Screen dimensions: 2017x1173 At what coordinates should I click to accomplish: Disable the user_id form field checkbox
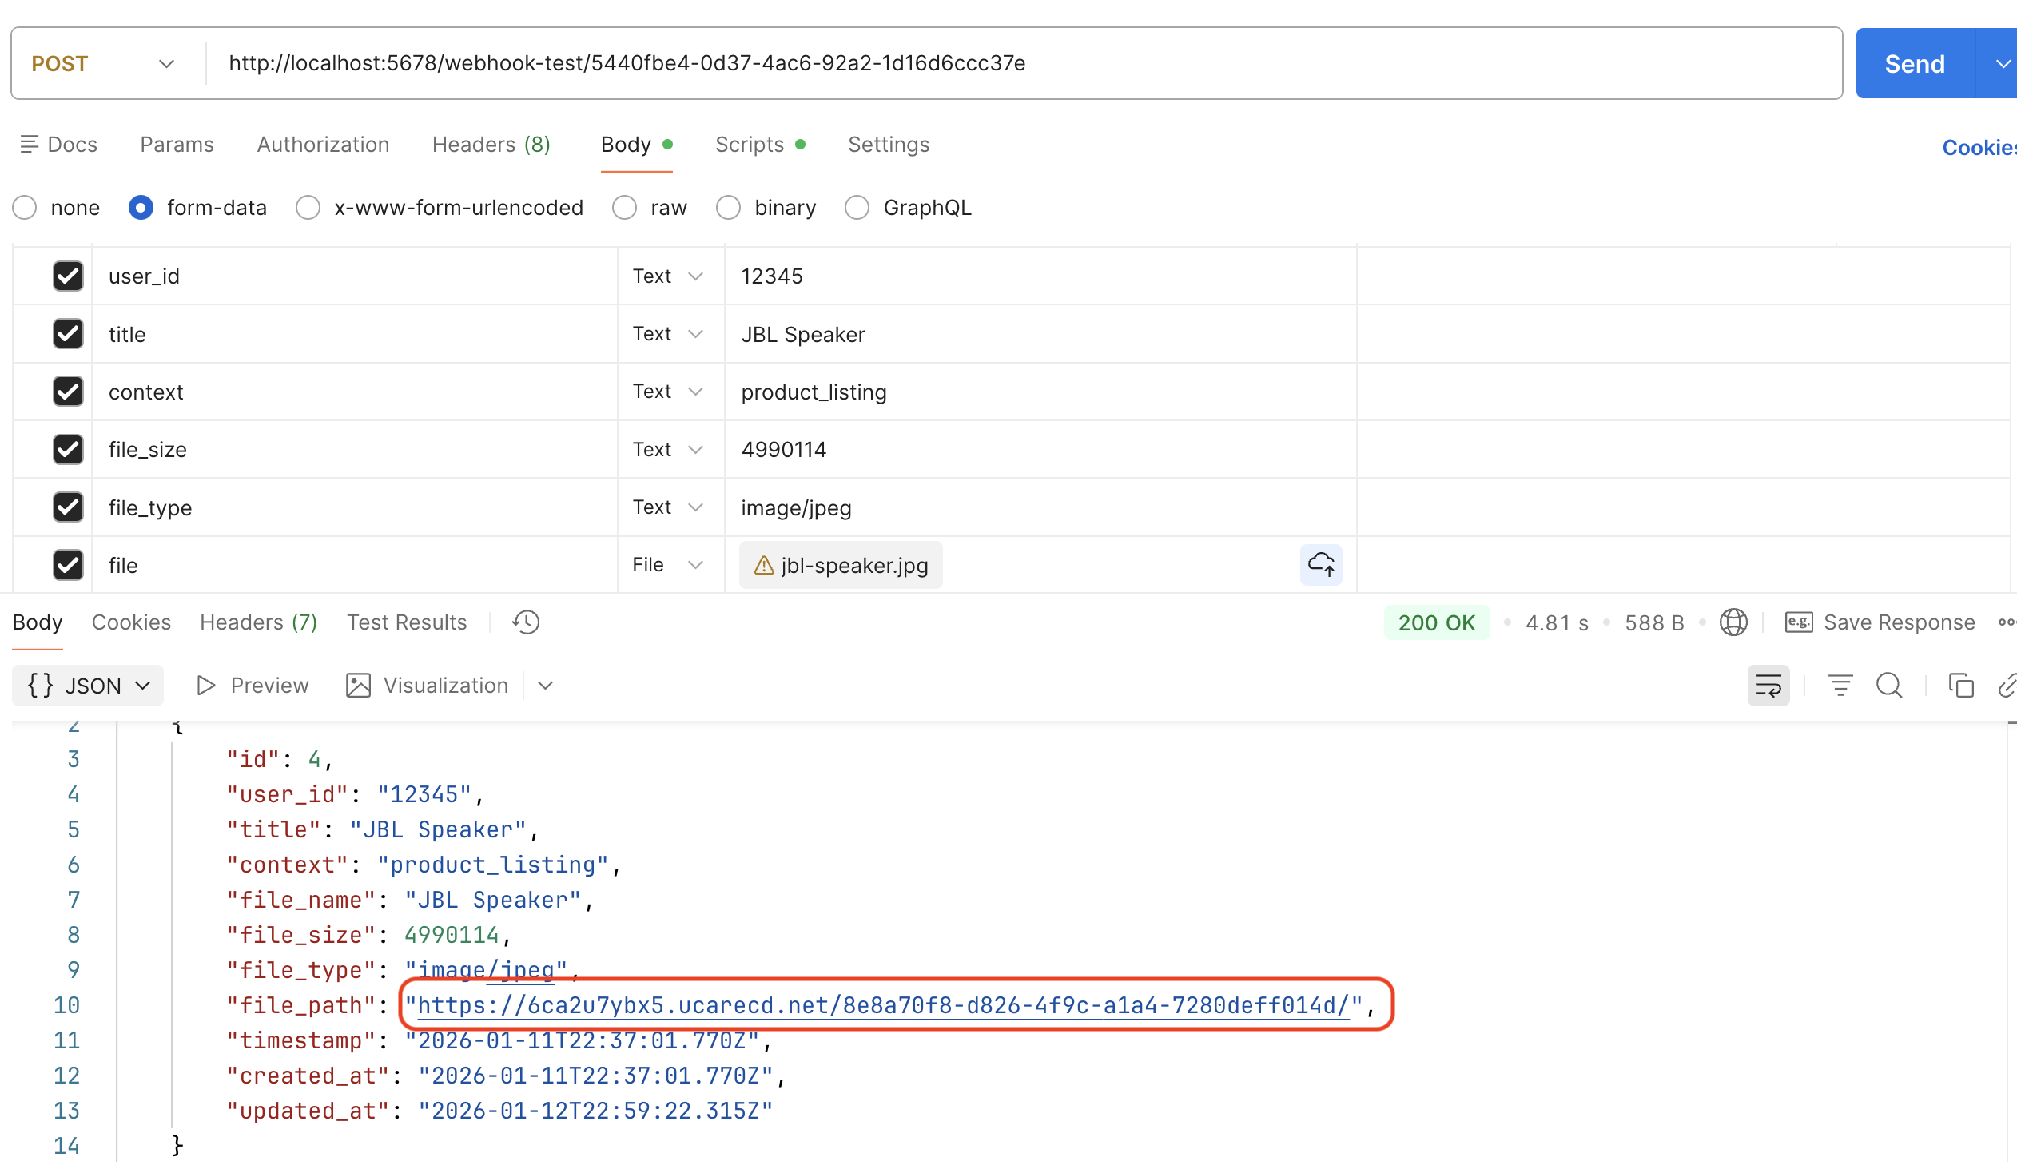[x=68, y=276]
